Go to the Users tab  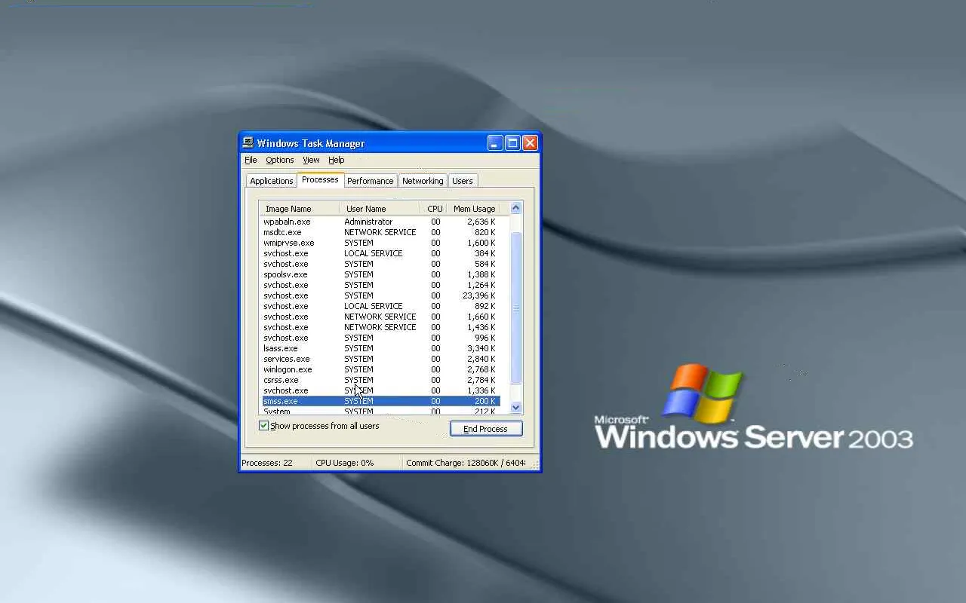(463, 181)
